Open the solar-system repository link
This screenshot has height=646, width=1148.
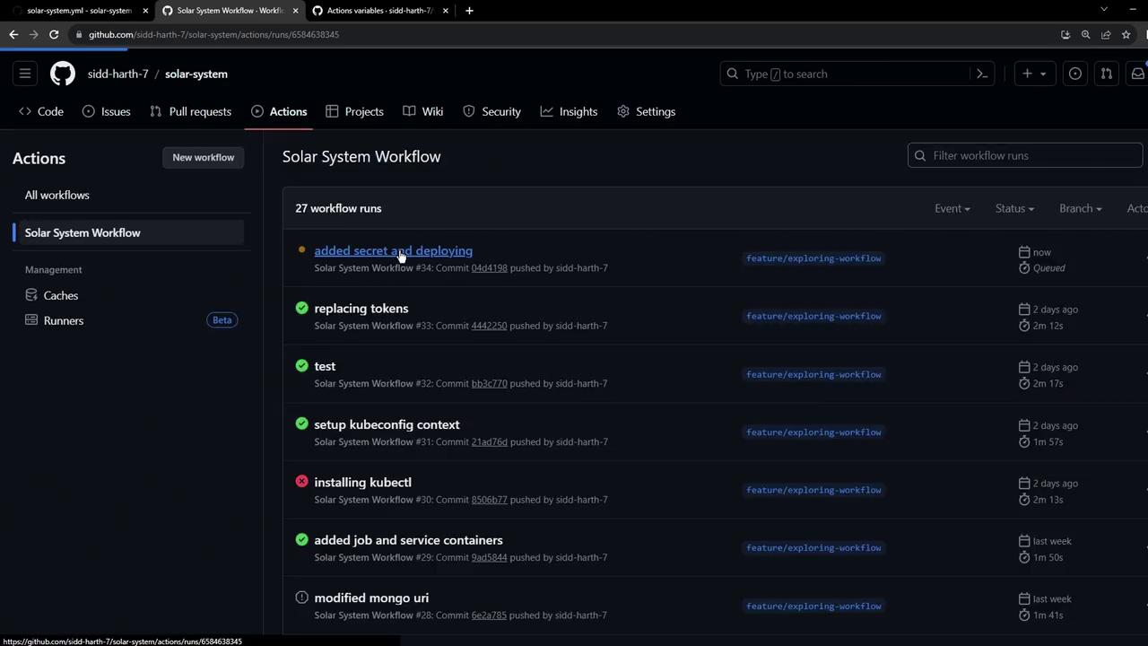196,74
